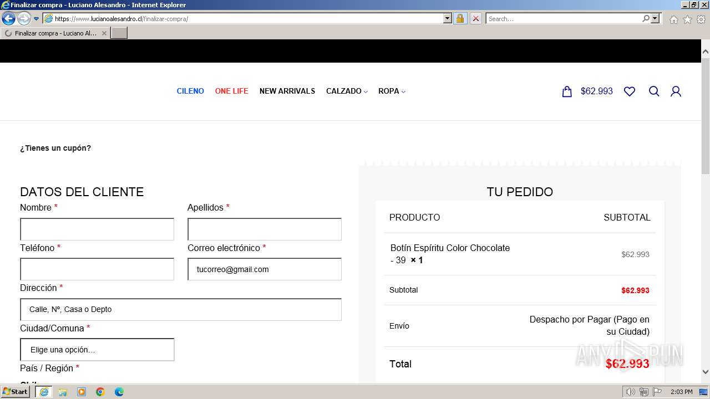Click the Despacho por Pagar shipping text
This screenshot has width=710, height=399.
tap(589, 325)
